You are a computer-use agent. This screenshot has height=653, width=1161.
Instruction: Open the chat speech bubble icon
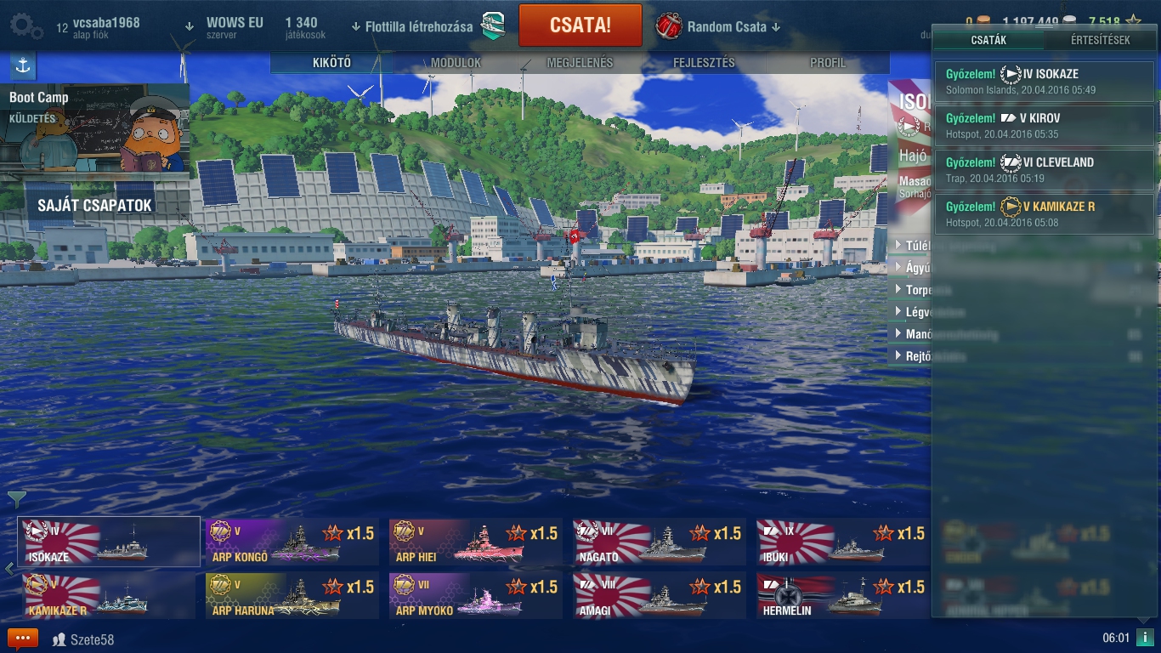23,638
